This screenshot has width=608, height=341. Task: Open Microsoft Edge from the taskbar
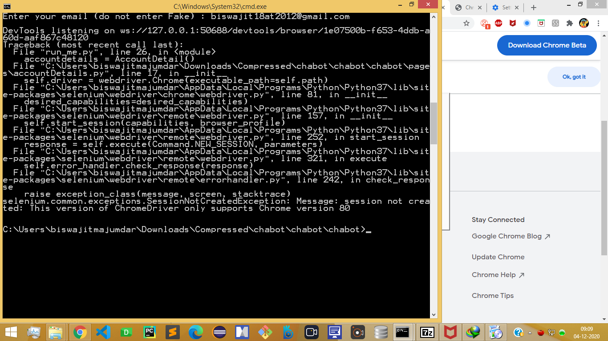click(x=195, y=332)
